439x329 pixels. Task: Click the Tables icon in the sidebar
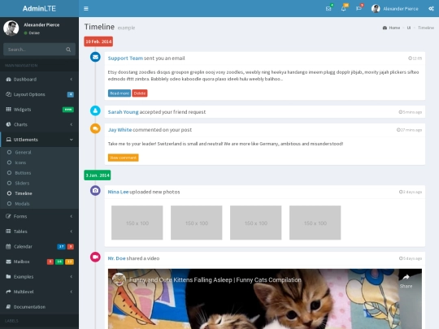pos(8,232)
